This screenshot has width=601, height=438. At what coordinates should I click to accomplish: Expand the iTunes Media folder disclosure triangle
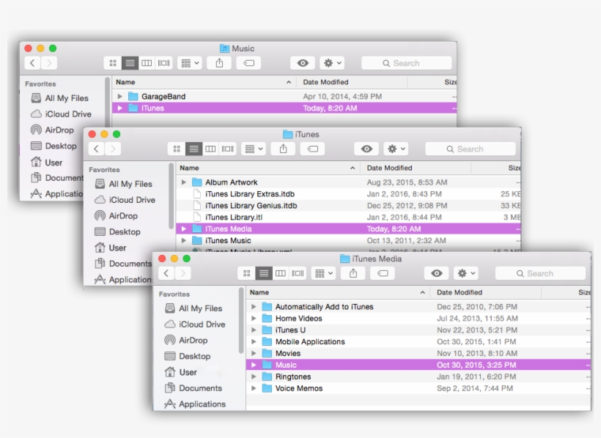[184, 229]
